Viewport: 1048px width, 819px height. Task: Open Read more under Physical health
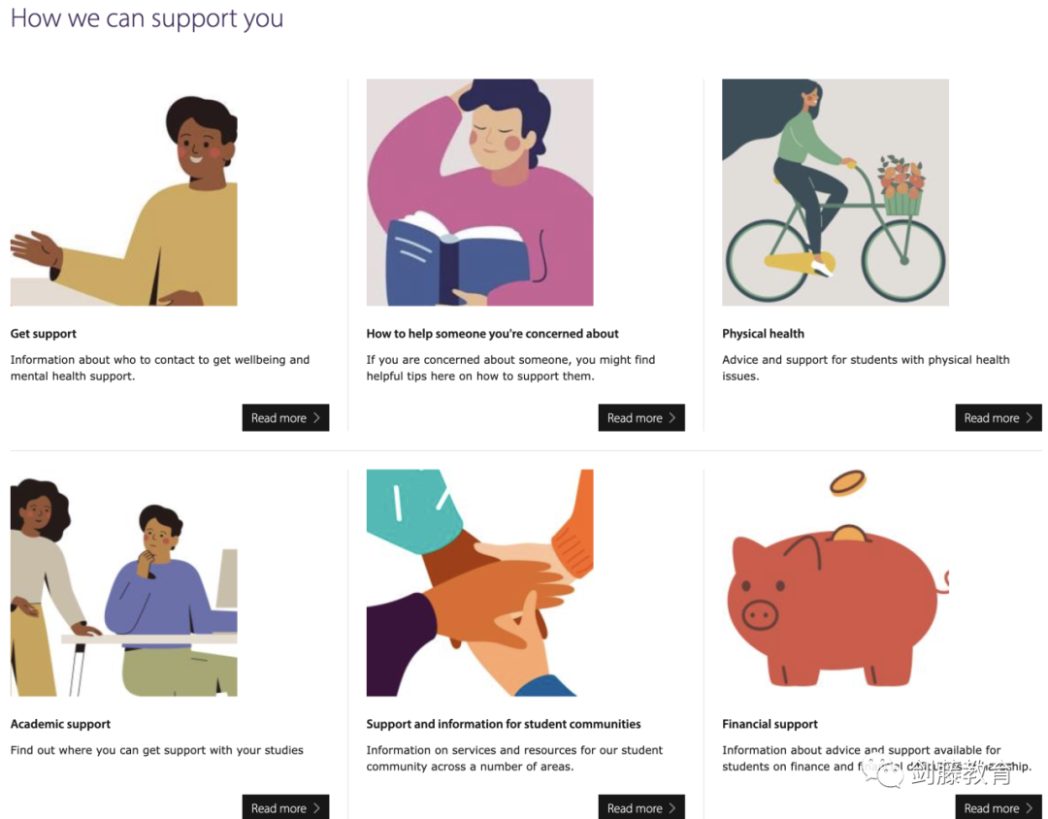point(999,418)
